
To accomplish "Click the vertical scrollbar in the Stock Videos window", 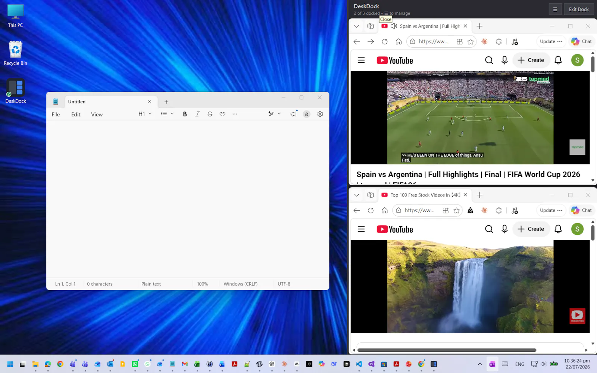I will click(x=593, y=233).
